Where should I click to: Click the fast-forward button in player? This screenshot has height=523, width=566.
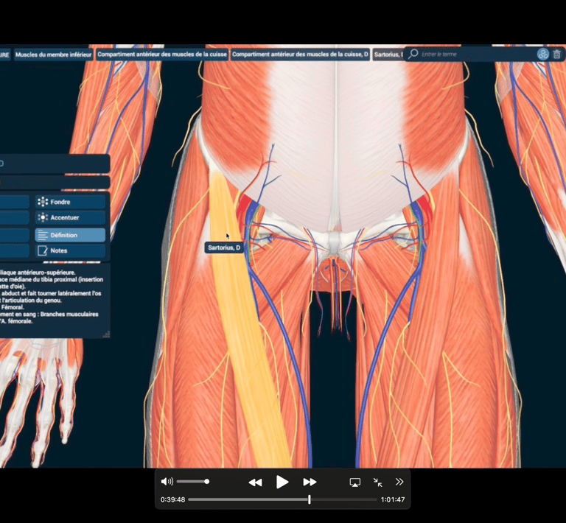310,482
